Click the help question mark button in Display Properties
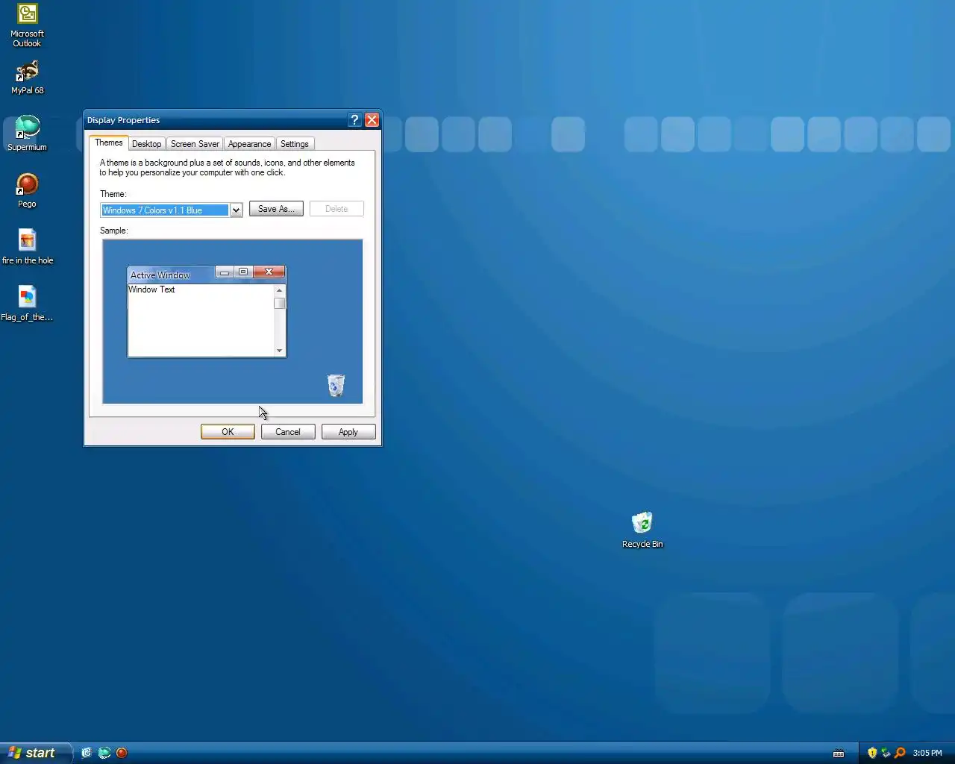955x764 pixels. [355, 120]
